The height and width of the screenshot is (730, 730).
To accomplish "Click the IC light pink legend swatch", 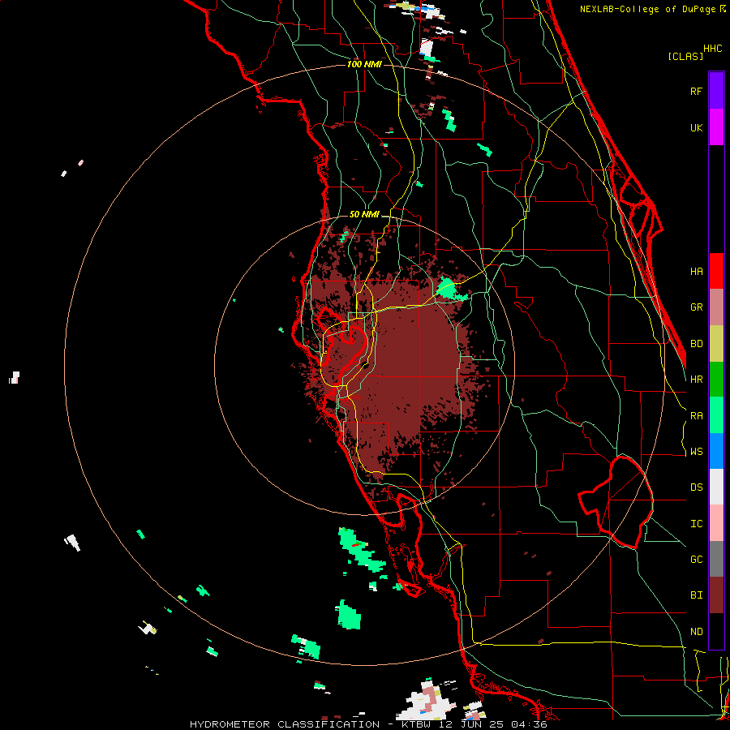I will 716,523.
